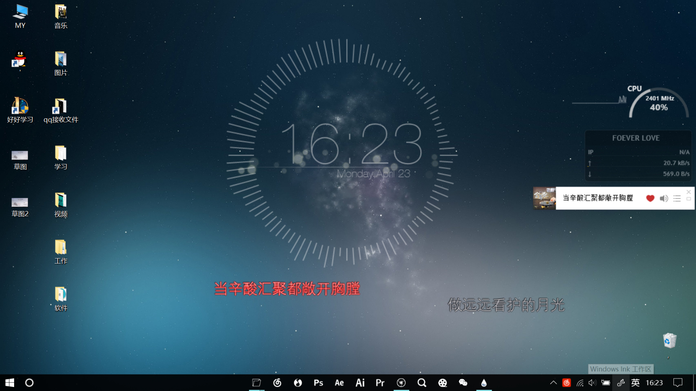The width and height of the screenshot is (696, 391).
Task: Open the qq接收文件 folder shortcut
Action: [x=61, y=110]
